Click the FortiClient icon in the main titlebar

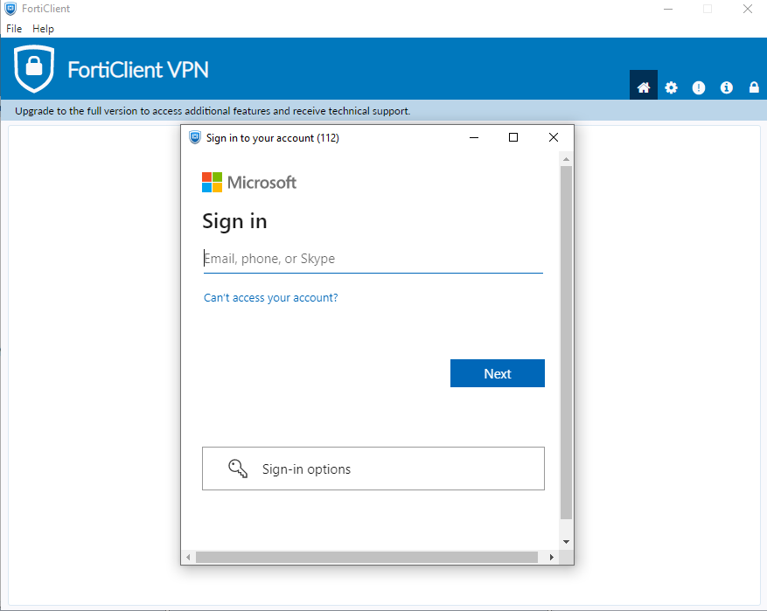pos(10,9)
